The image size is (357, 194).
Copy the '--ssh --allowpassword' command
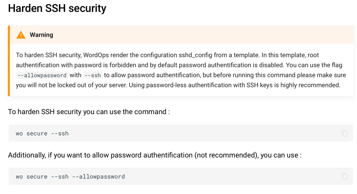click(x=344, y=176)
